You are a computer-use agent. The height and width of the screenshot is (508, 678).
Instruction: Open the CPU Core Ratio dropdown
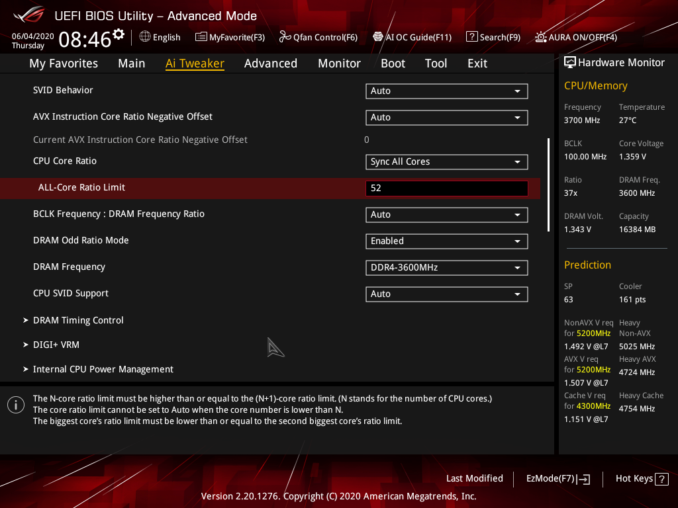[446, 161]
